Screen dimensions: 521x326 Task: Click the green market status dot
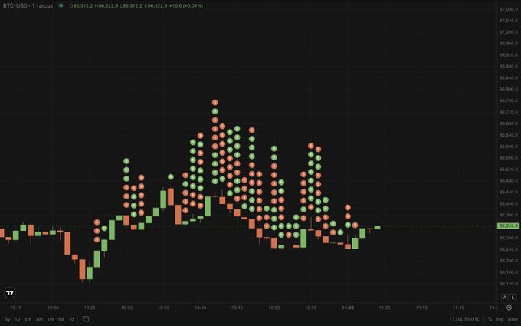click(61, 5)
